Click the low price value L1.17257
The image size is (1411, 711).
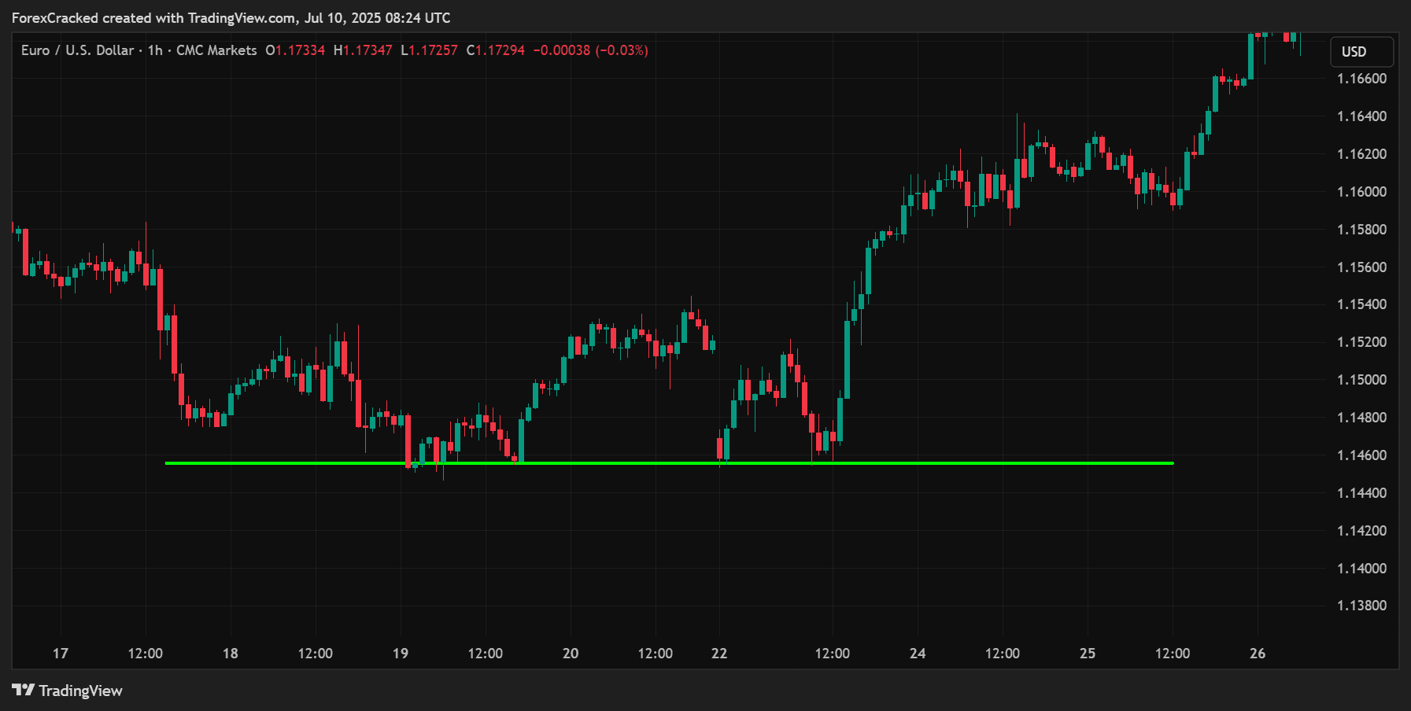pos(429,50)
